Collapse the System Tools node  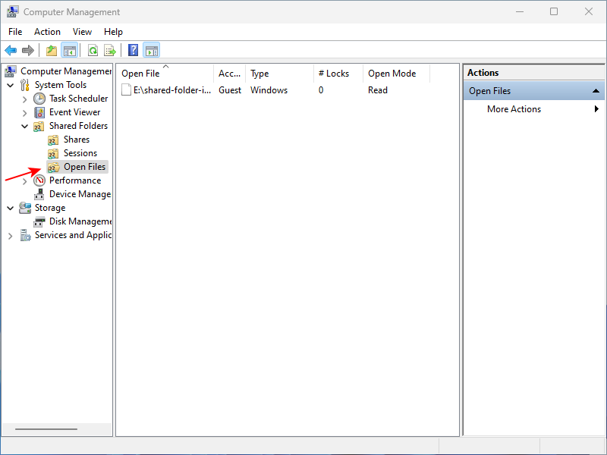coord(11,85)
